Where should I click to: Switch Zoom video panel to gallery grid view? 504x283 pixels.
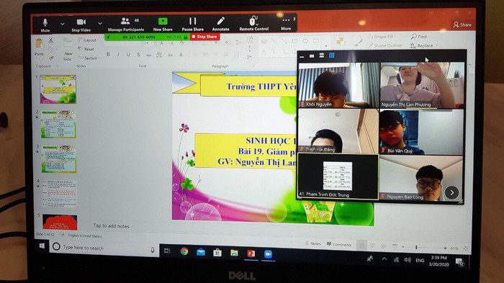click(x=332, y=55)
